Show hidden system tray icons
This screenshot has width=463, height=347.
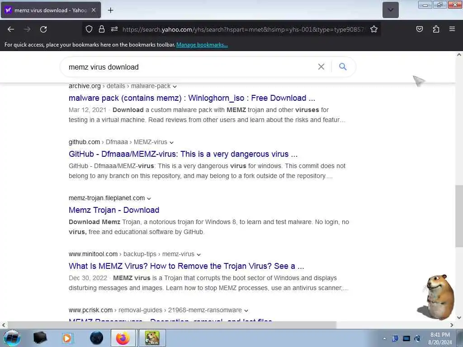(x=384, y=338)
